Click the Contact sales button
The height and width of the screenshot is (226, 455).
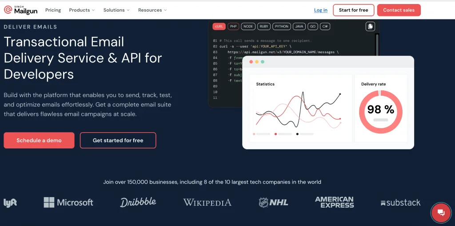399,10
